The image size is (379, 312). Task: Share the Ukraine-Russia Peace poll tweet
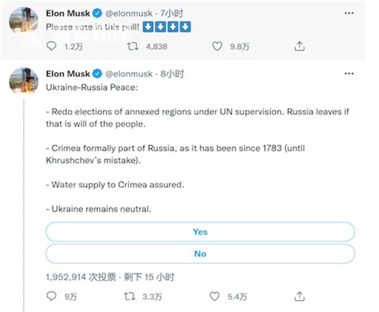point(299,296)
